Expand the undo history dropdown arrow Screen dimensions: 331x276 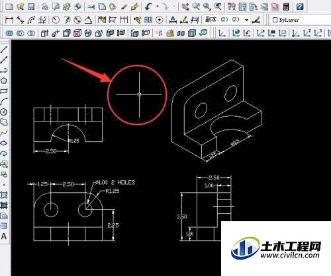[x=158, y=7]
